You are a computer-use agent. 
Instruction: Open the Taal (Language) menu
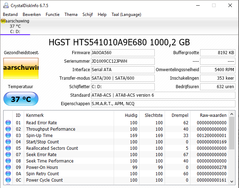[x=126, y=15]
